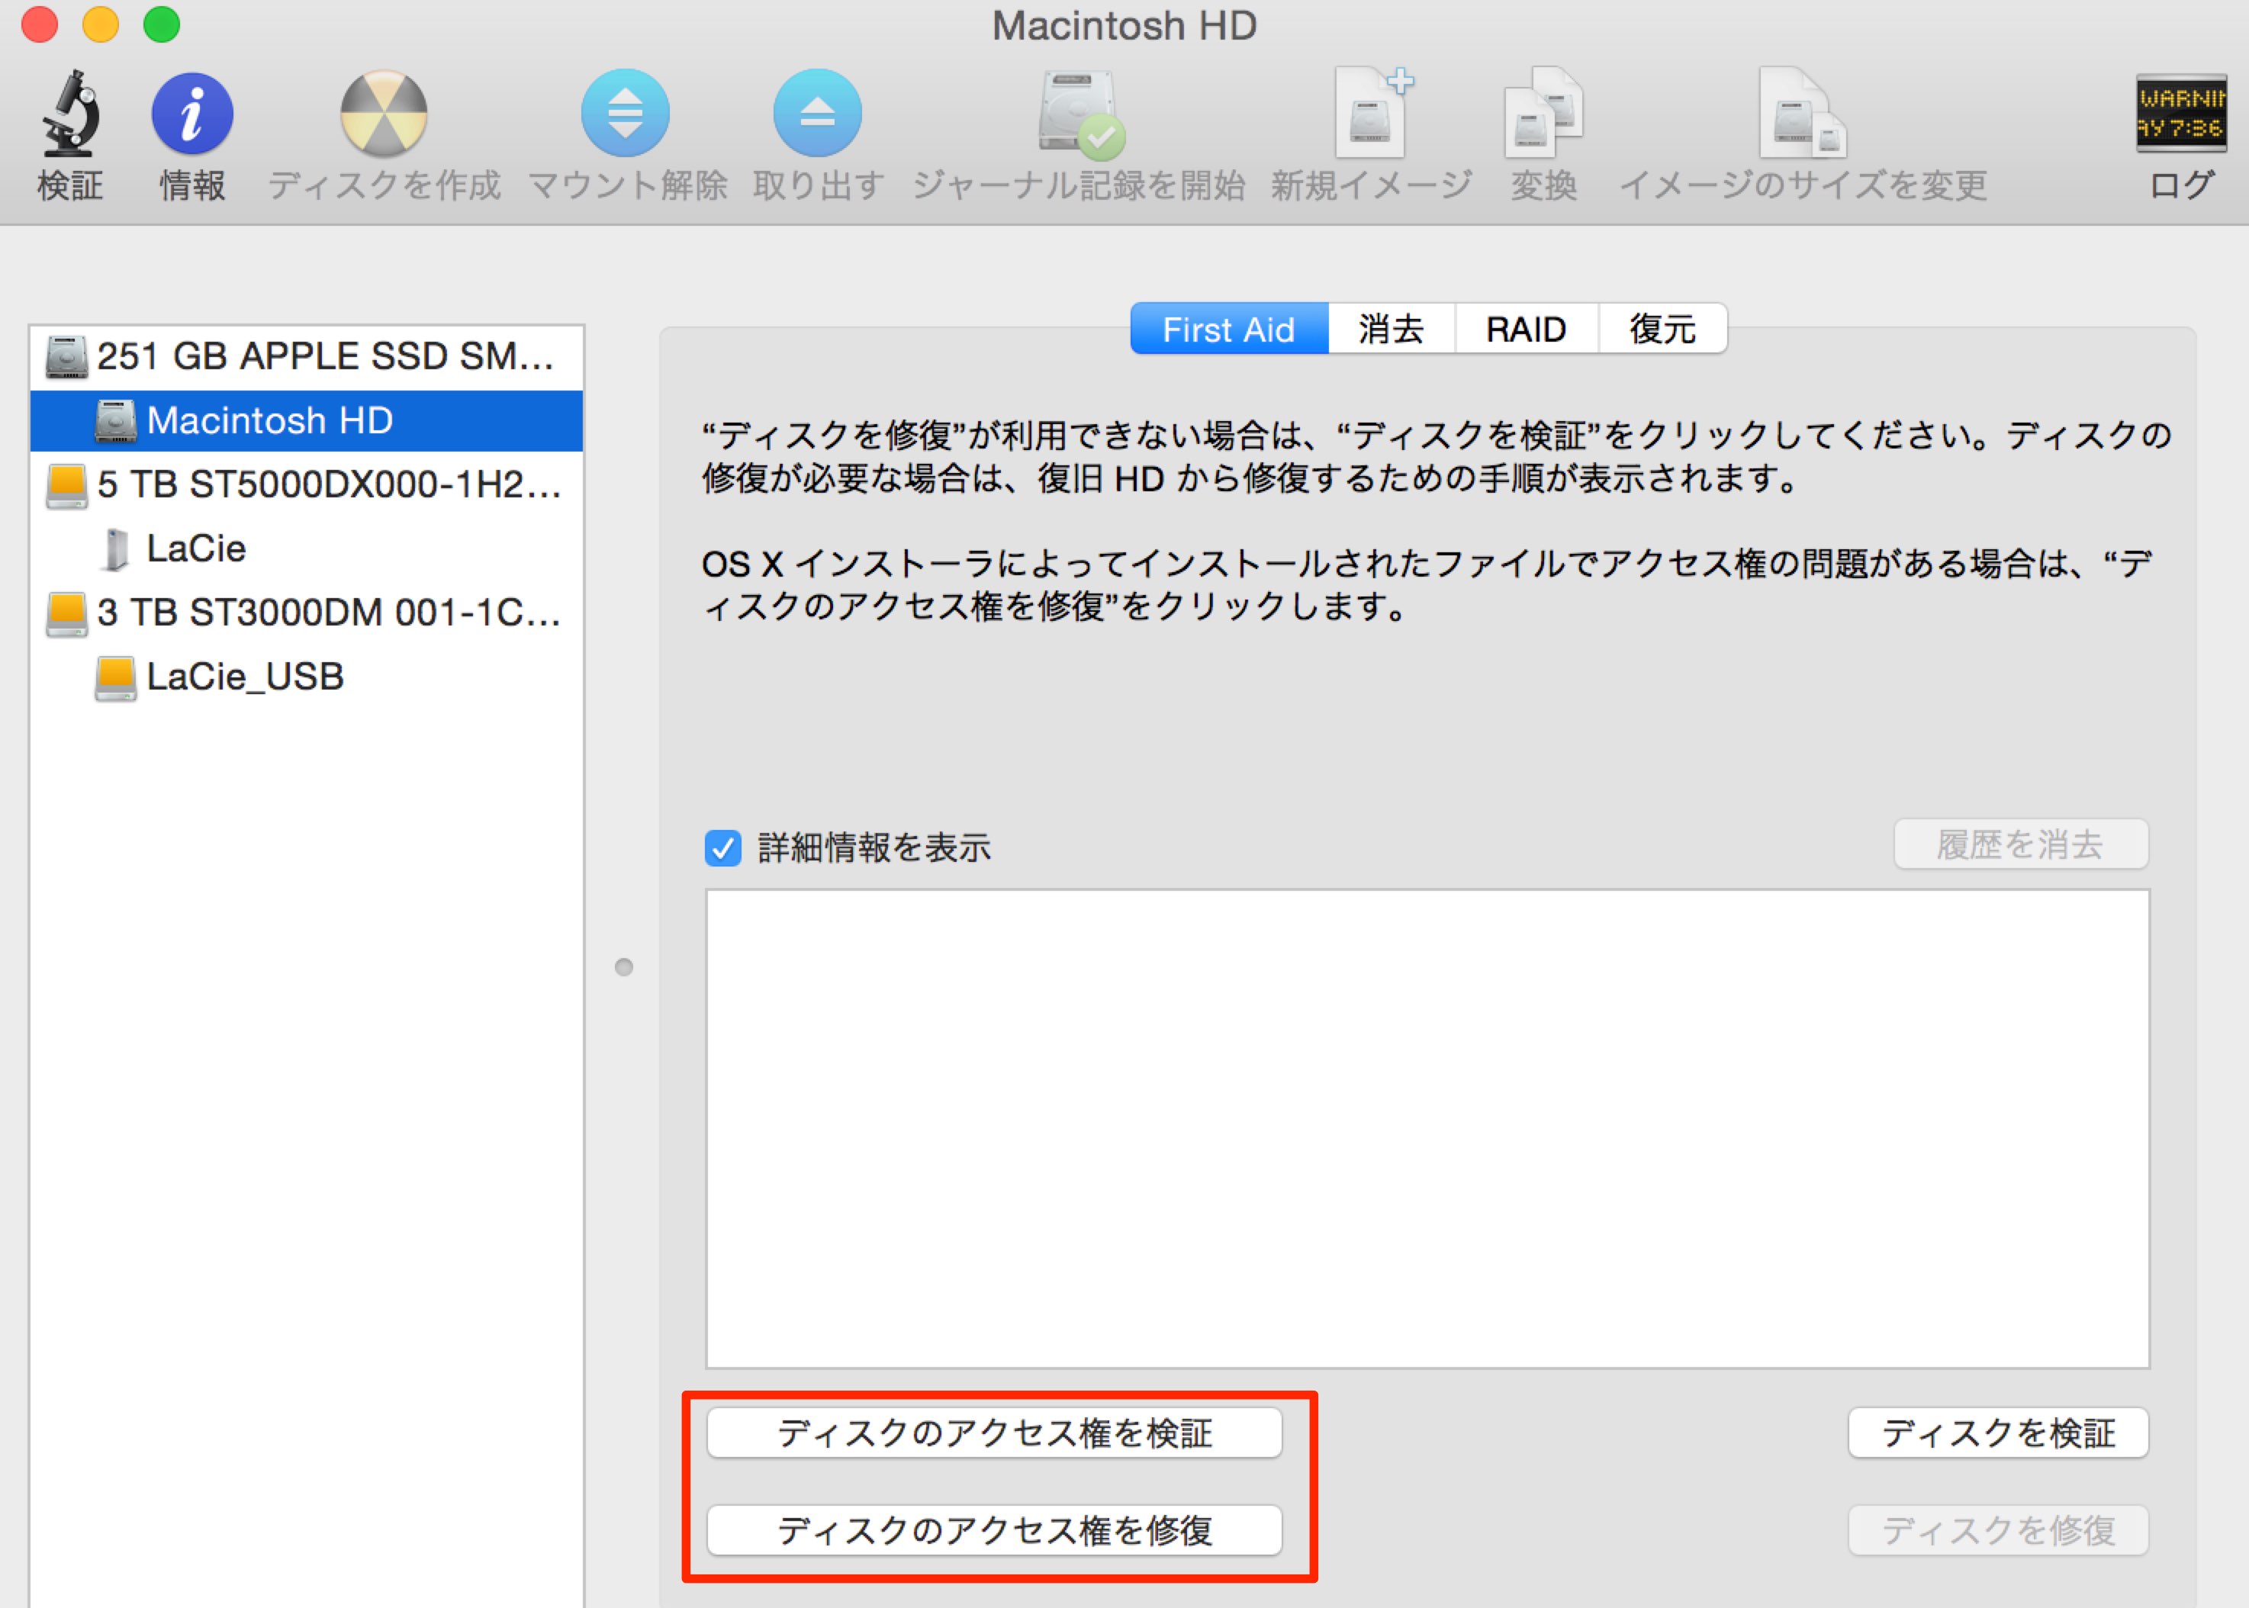Zoom the window with the green button
The height and width of the screenshot is (1608, 2249).
(x=162, y=24)
